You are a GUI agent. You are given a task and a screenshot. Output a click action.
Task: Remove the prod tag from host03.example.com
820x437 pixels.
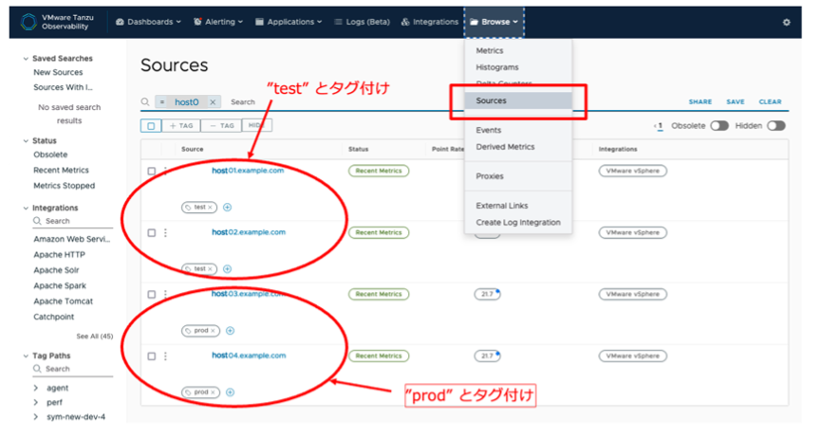[x=213, y=331]
